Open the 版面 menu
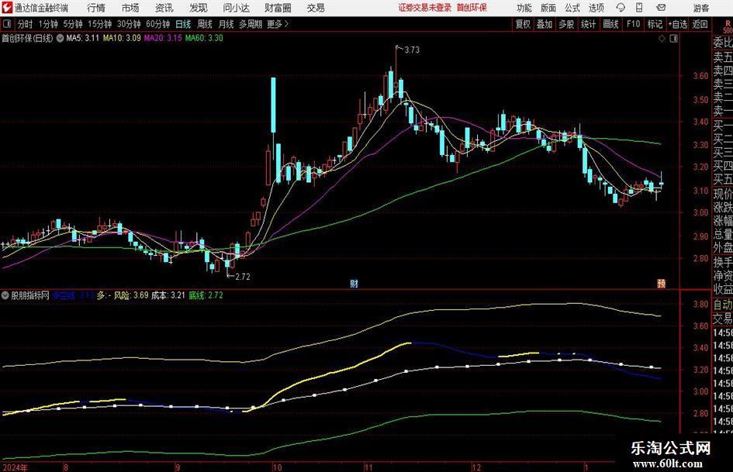 (x=548, y=8)
